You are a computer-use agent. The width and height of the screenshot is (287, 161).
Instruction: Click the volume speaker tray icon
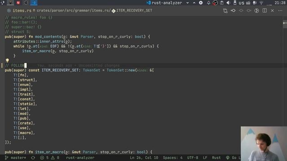pyautogui.click(x=228, y=3)
